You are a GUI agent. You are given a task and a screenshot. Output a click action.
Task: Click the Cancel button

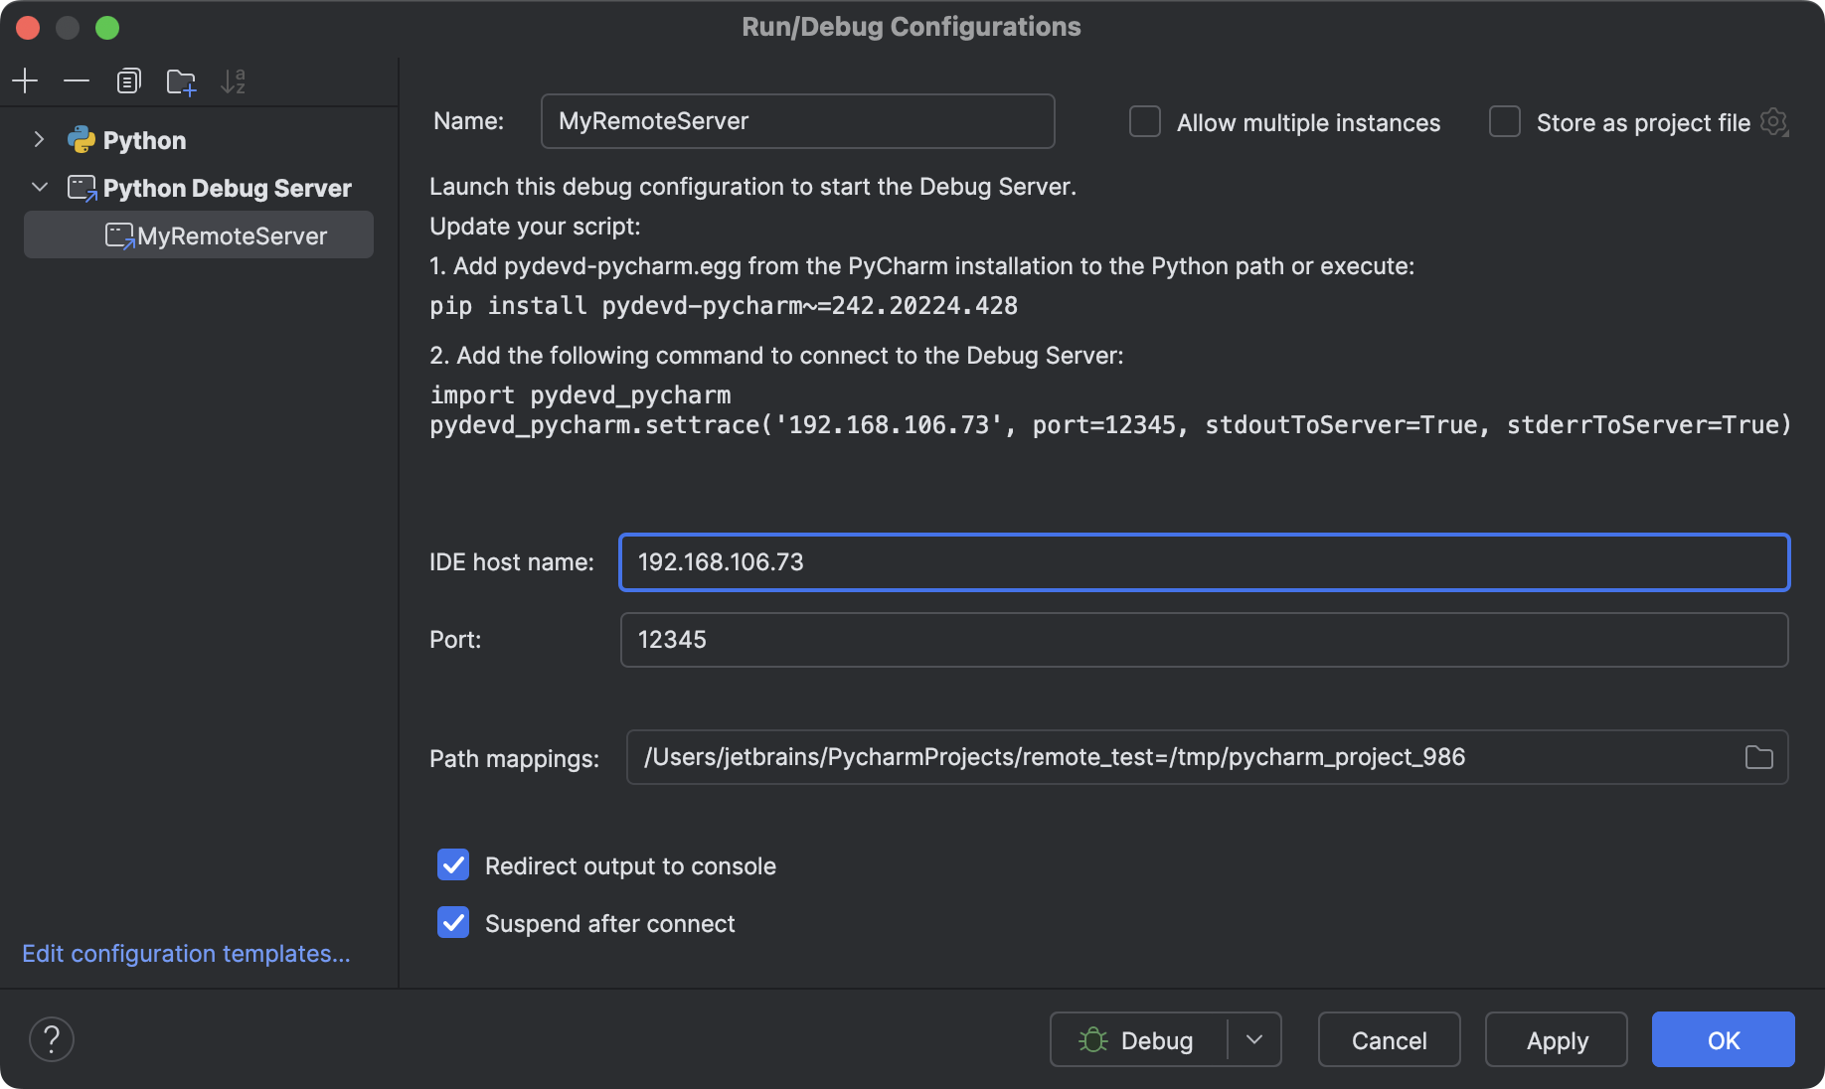pos(1389,1039)
